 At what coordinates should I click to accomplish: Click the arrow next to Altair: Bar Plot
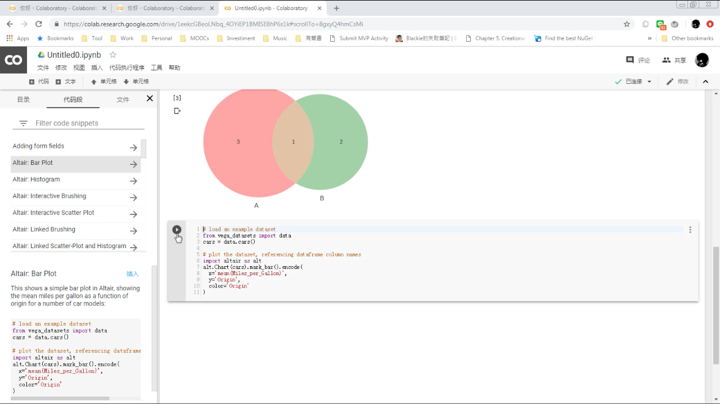coord(133,164)
